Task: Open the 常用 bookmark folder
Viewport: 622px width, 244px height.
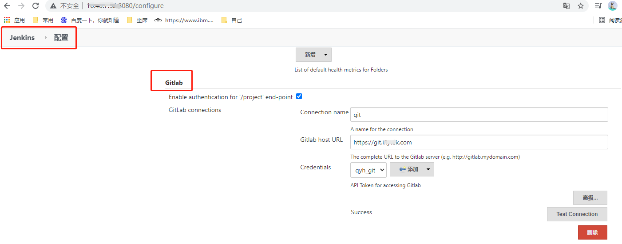Action: click(x=43, y=20)
